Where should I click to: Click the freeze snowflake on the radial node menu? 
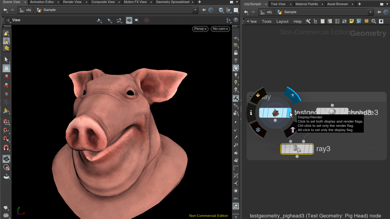point(258,130)
